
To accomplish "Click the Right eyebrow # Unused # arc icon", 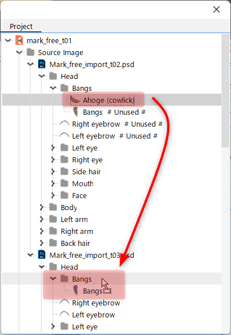I will coord(64,124).
